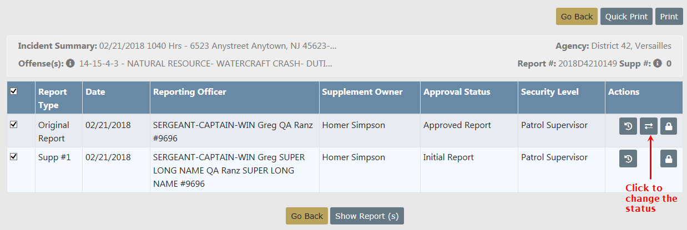Click the info icon beside Supp #
This screenshot has height=230, width=687.
[x=658, y=64]
